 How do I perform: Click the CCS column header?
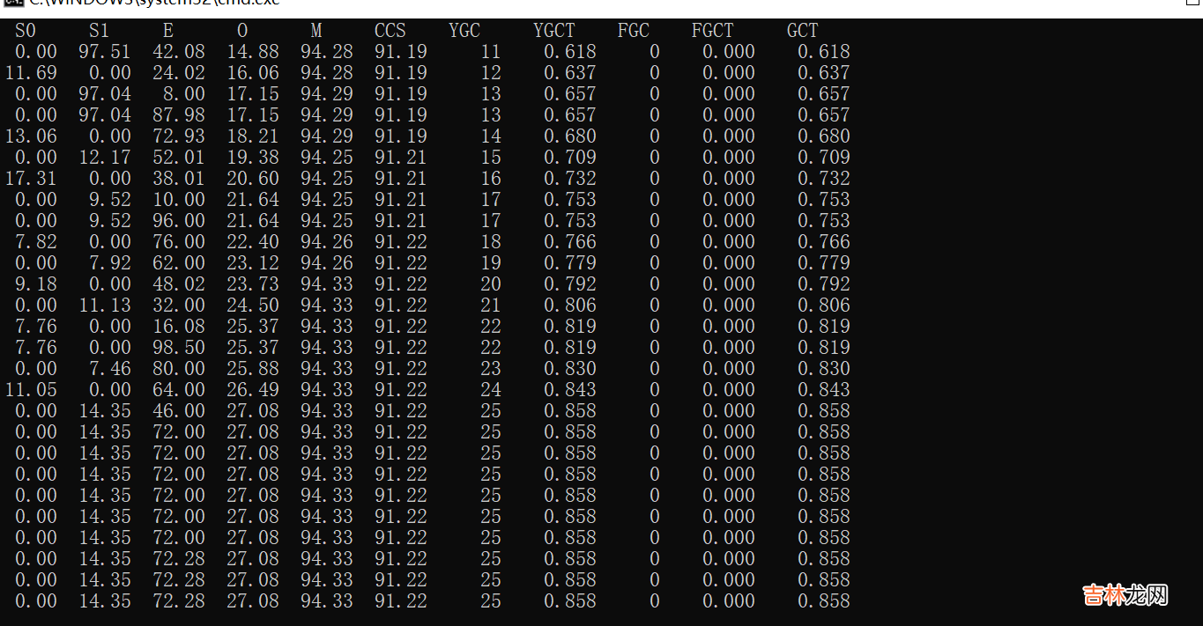click(x=390, y=31)
